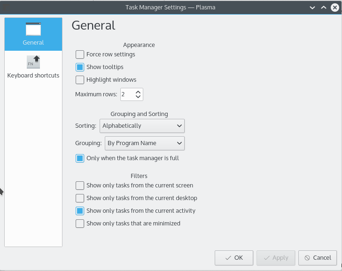Click inside the Maximum rows number field
This screenshot has width=342, height=271.
(126, 94)
